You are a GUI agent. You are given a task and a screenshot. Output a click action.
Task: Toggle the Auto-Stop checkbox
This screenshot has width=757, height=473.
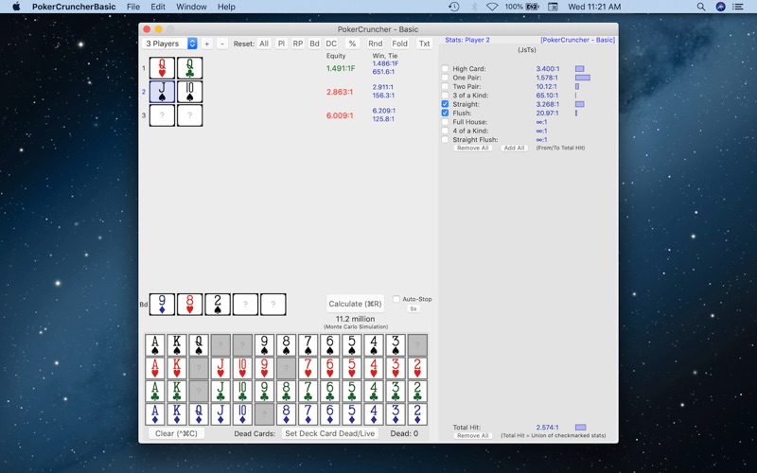pyautogui.click(x=396, y=299)
